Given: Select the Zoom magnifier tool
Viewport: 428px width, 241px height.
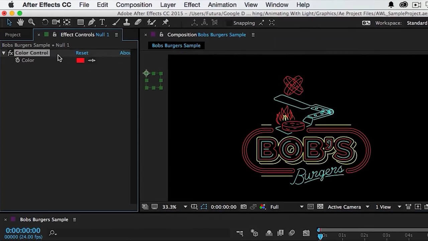Looking at the screenshot, I should (x=31, y=22).
